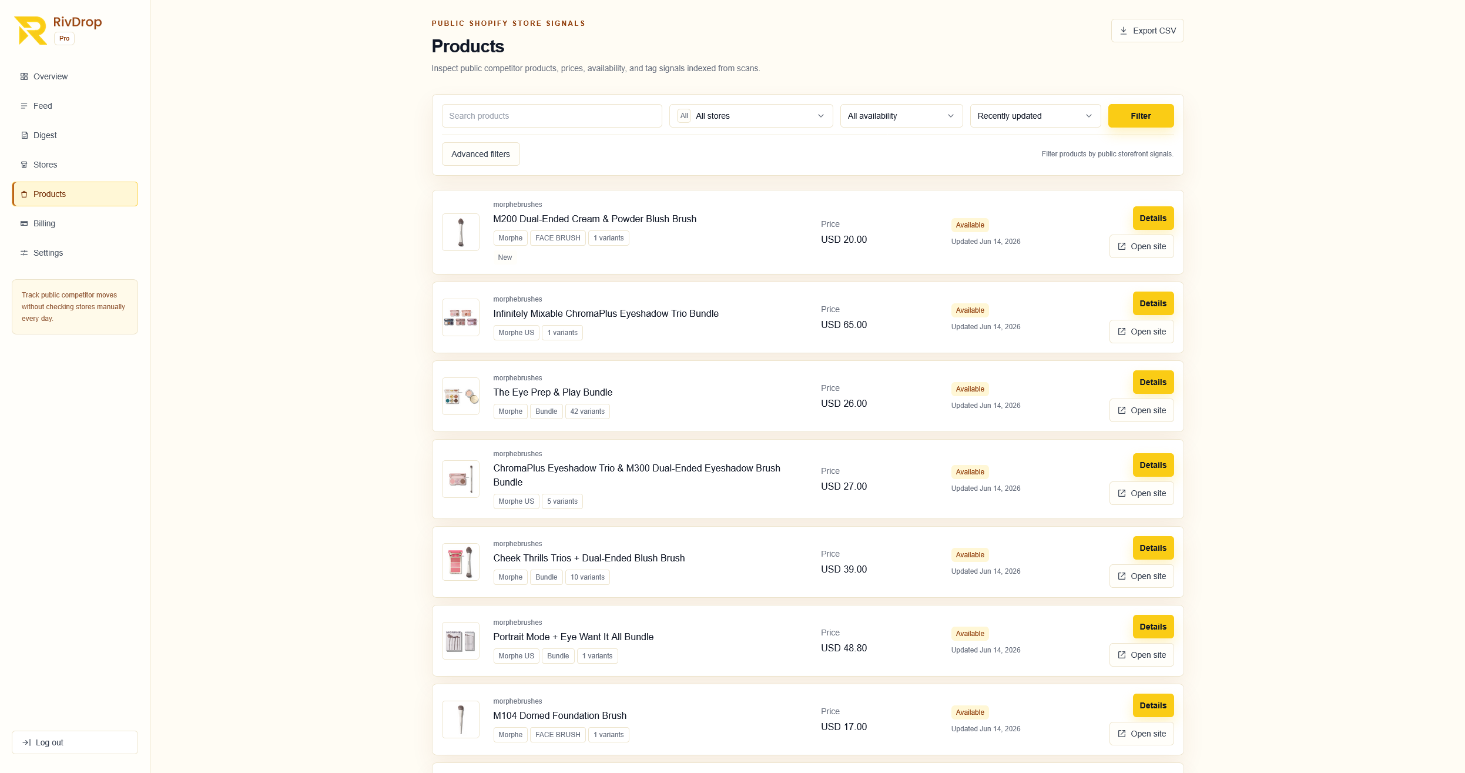Click the Log out arrow icon
Screen dimensions: 1465x773
coord(26,742)
